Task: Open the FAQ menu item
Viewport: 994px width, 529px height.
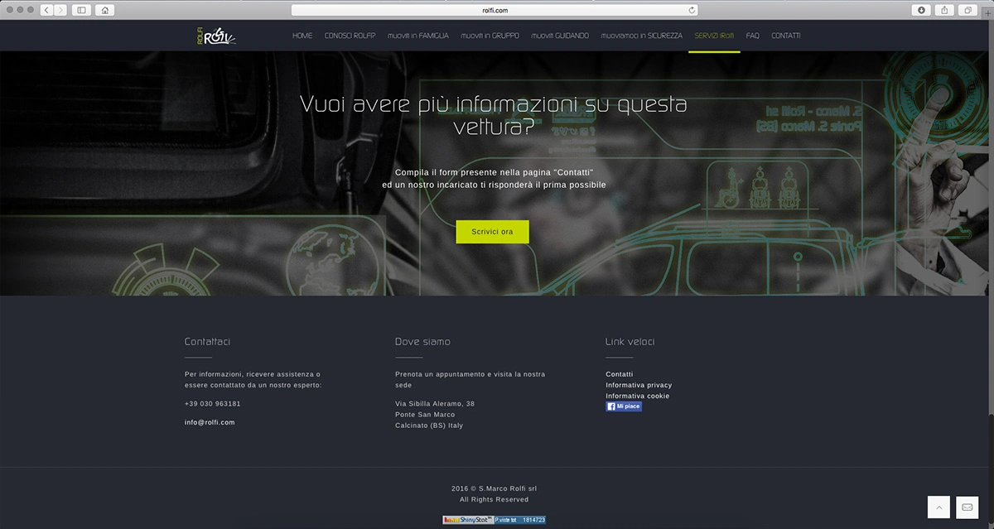Action: (x=753, y=36)
